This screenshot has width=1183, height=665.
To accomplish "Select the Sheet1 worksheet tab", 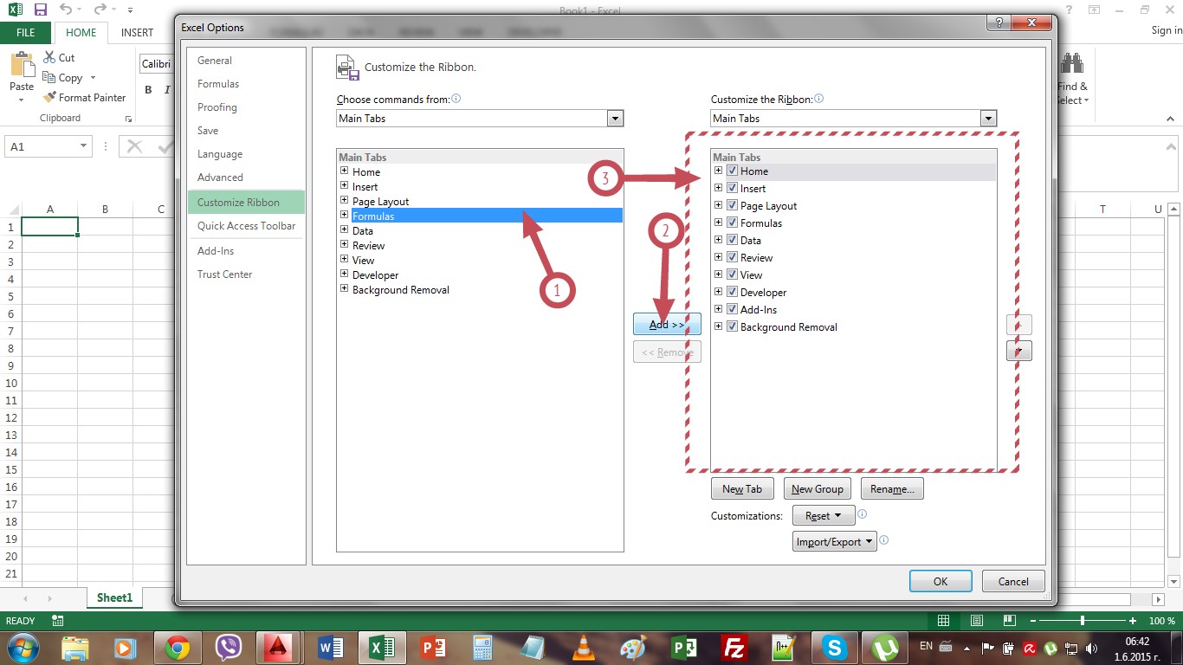I will click(114, 597).
